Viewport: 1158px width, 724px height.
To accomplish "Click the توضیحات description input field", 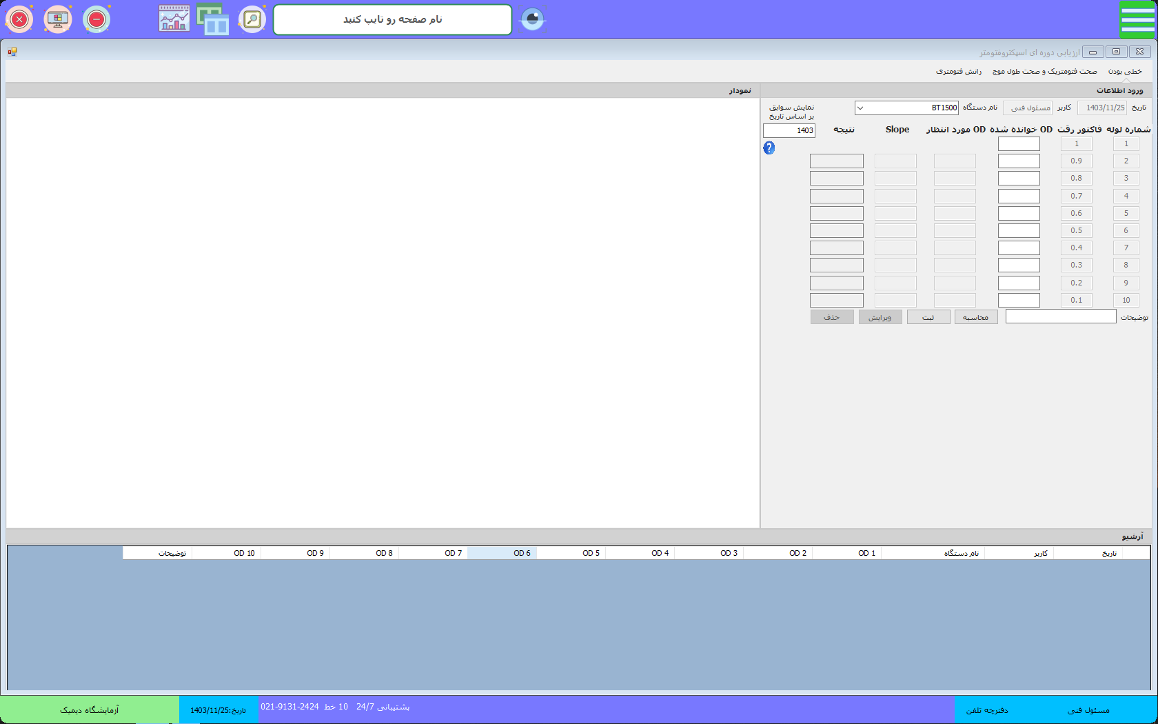I will (1060, 316).
